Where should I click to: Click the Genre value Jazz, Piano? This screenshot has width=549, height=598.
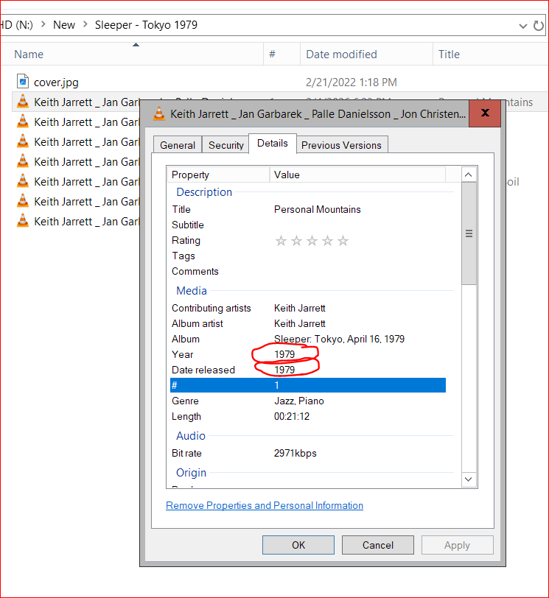pyautogui.click(x=298, y=401)
